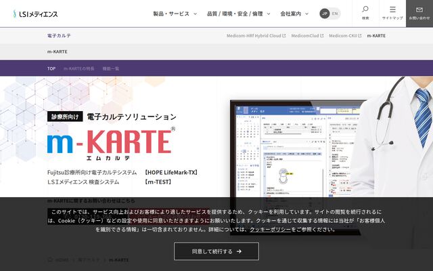Click the m-KARTE product logo
This screenshot has width=433, height=271.
[x=111, y=143]
